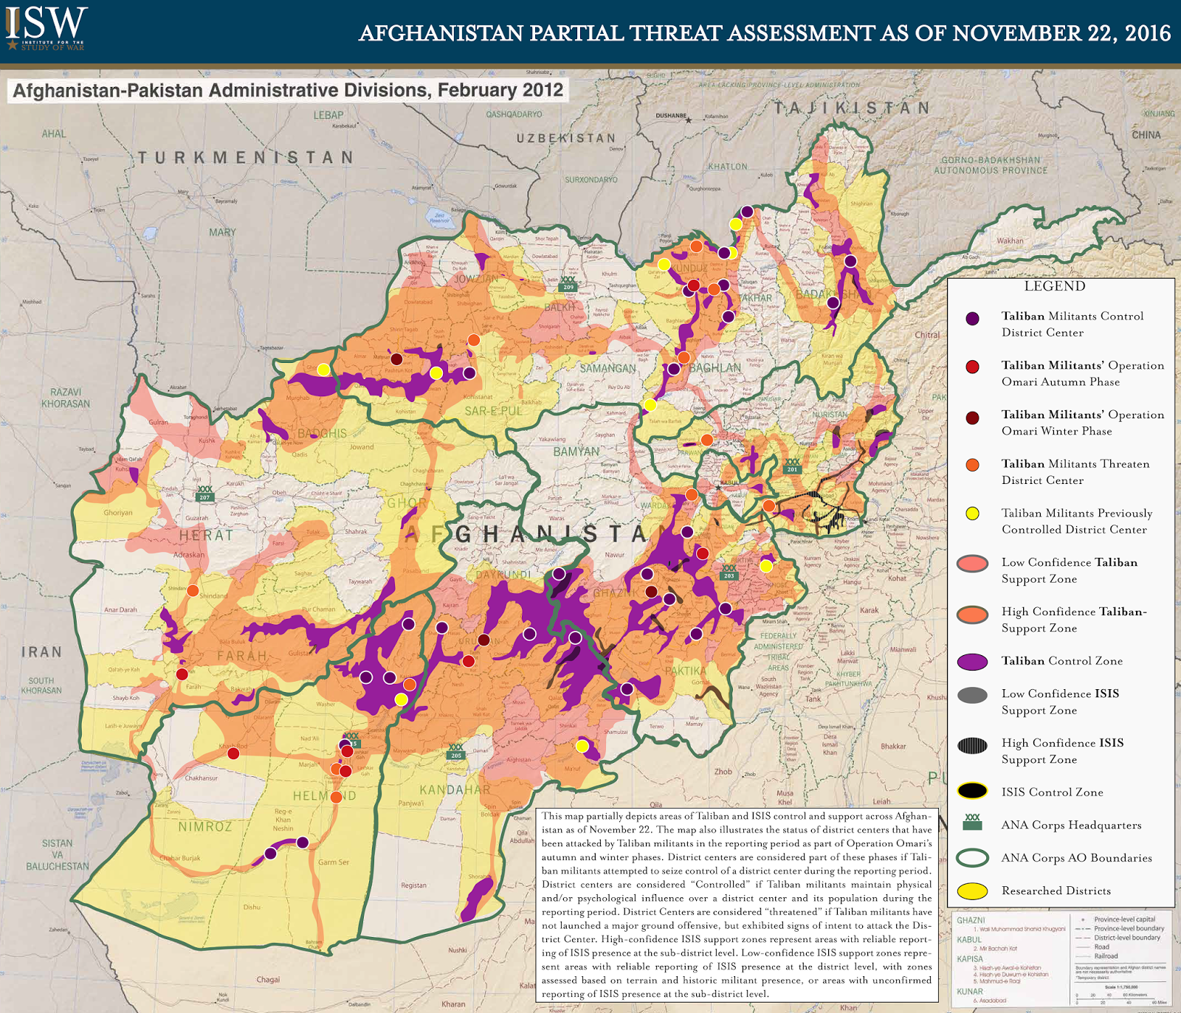Click the map scale bar at bottom right

coord(1115,998)
